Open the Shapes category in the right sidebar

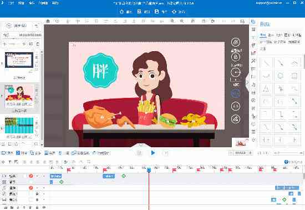[x=253, y=22]
